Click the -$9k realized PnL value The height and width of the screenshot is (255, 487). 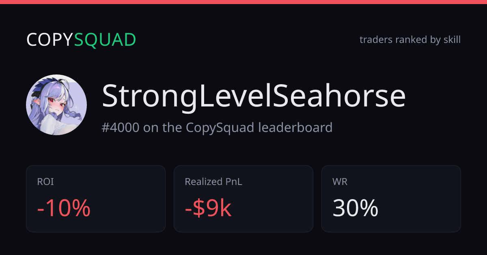[x=208, y=208]
